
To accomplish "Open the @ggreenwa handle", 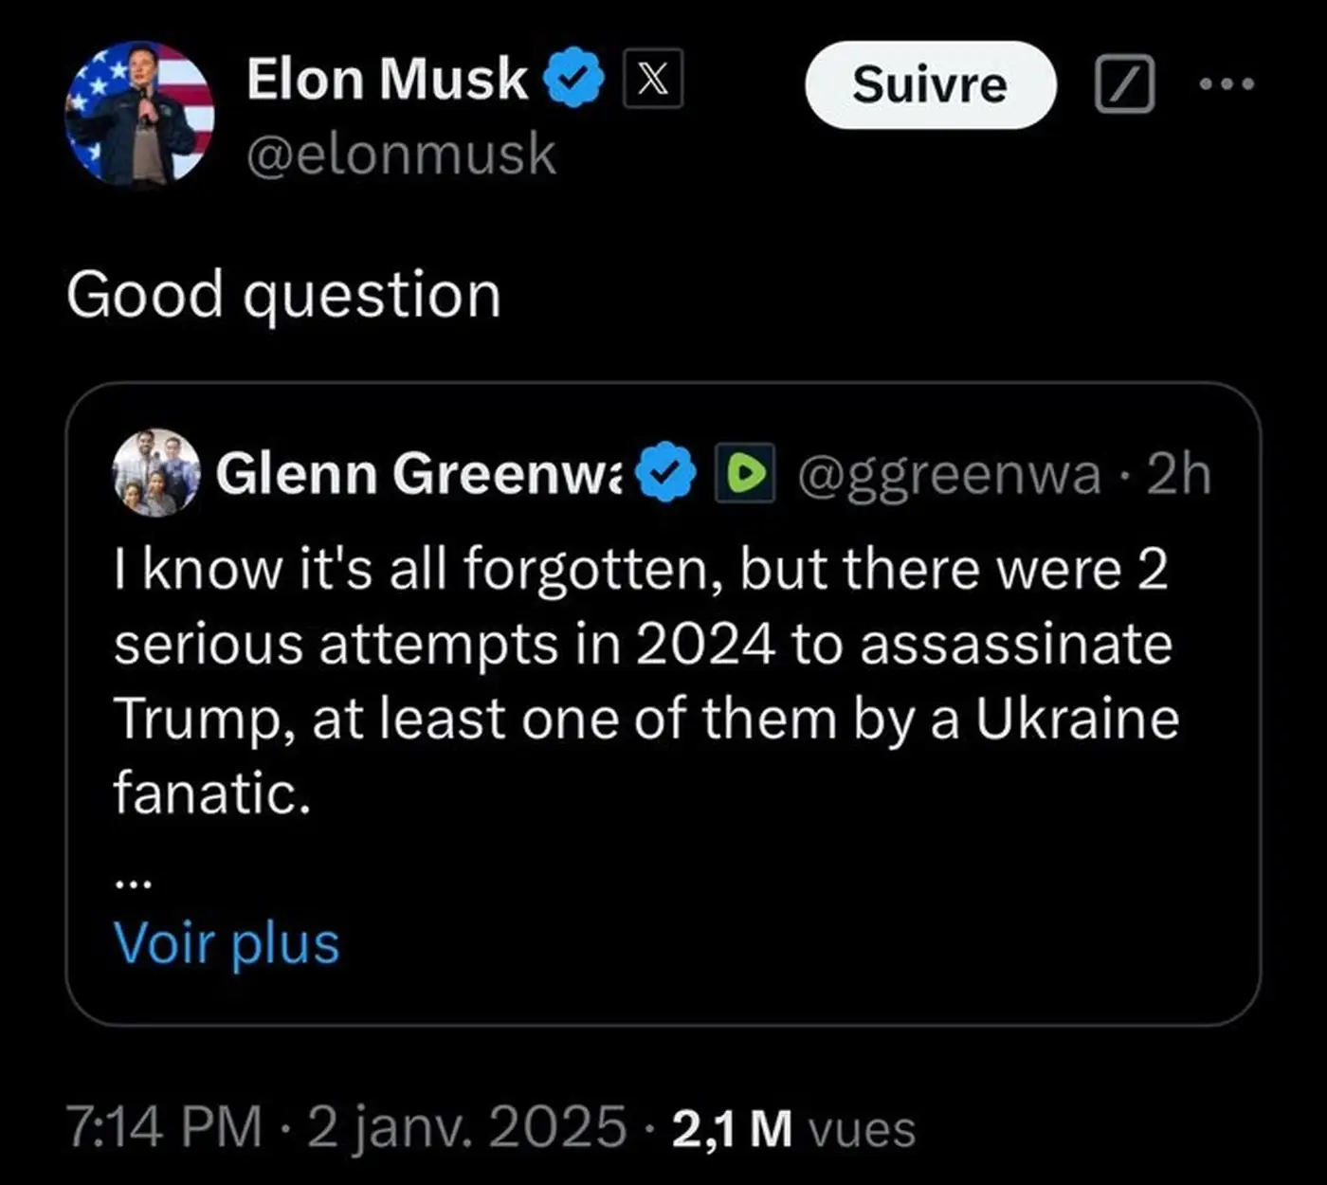I will (x=949, y=473).
